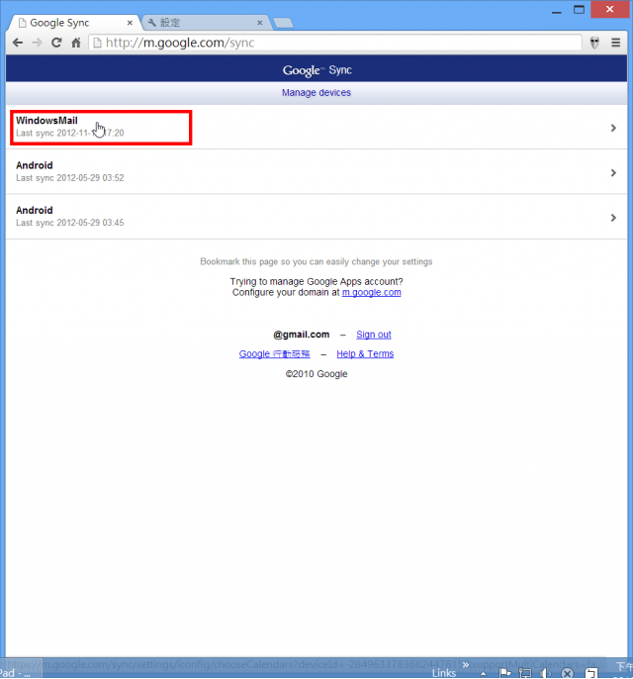Click the circled X tray icon

pyautogui.click(x=568, y=673)
